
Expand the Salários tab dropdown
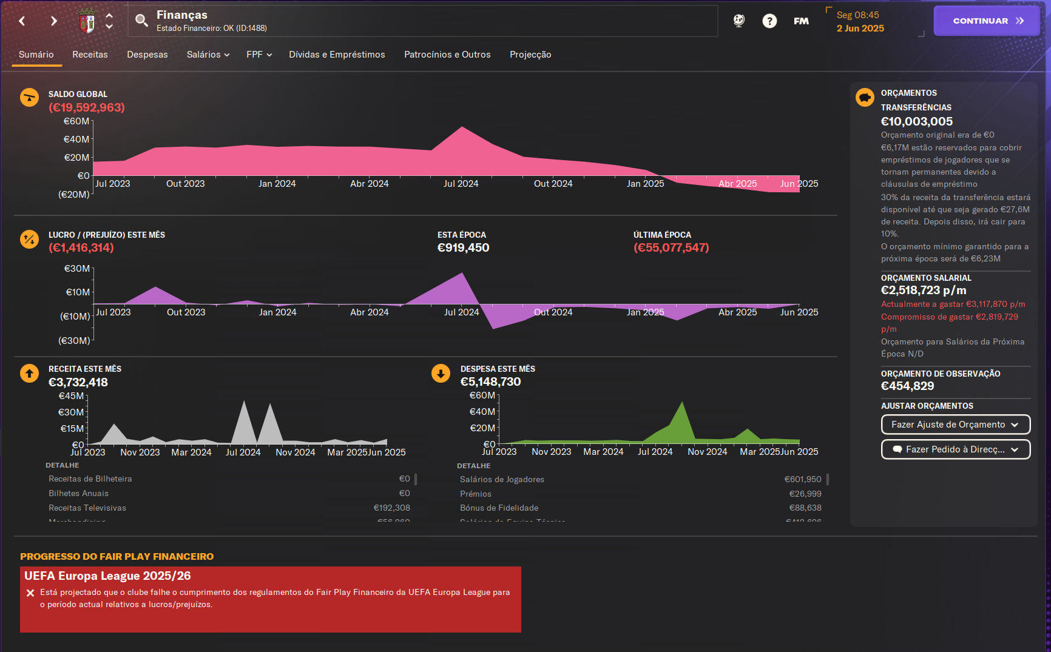pyautogui.click(x=208, y=55)
